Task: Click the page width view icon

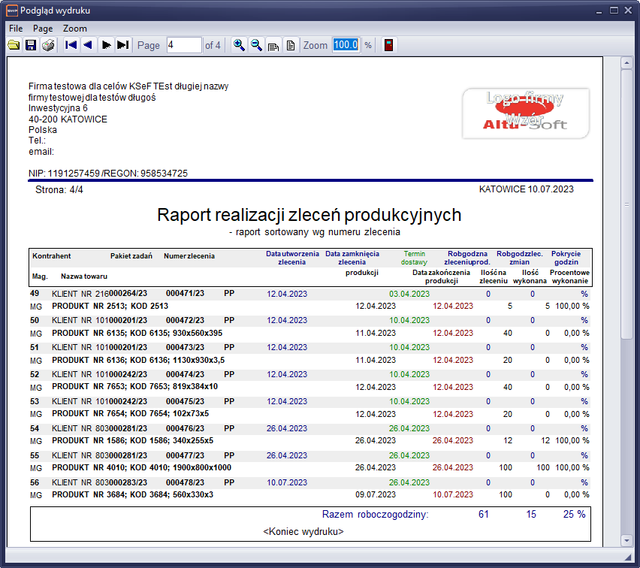Action: 273,45
